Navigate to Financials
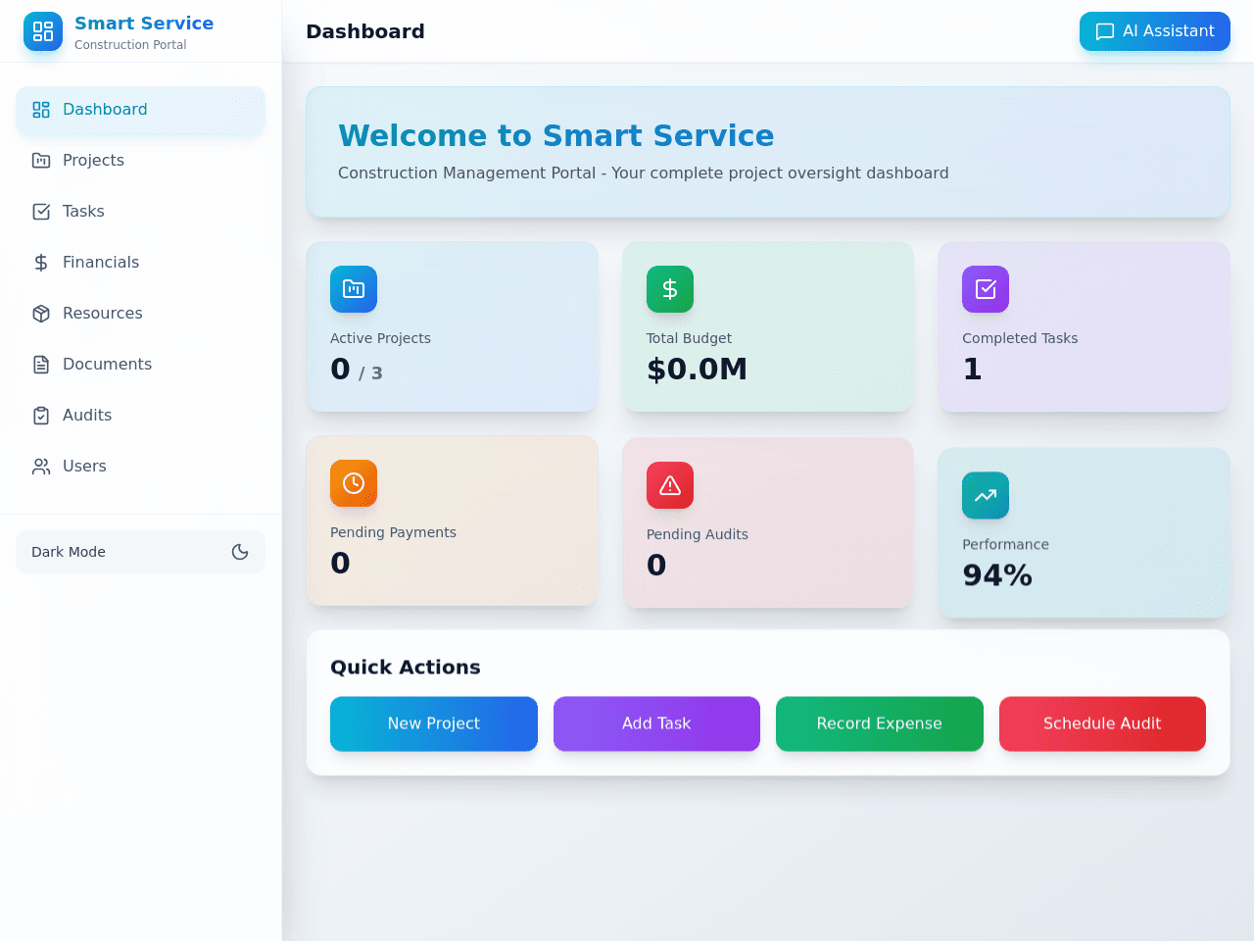 (140, 263)
